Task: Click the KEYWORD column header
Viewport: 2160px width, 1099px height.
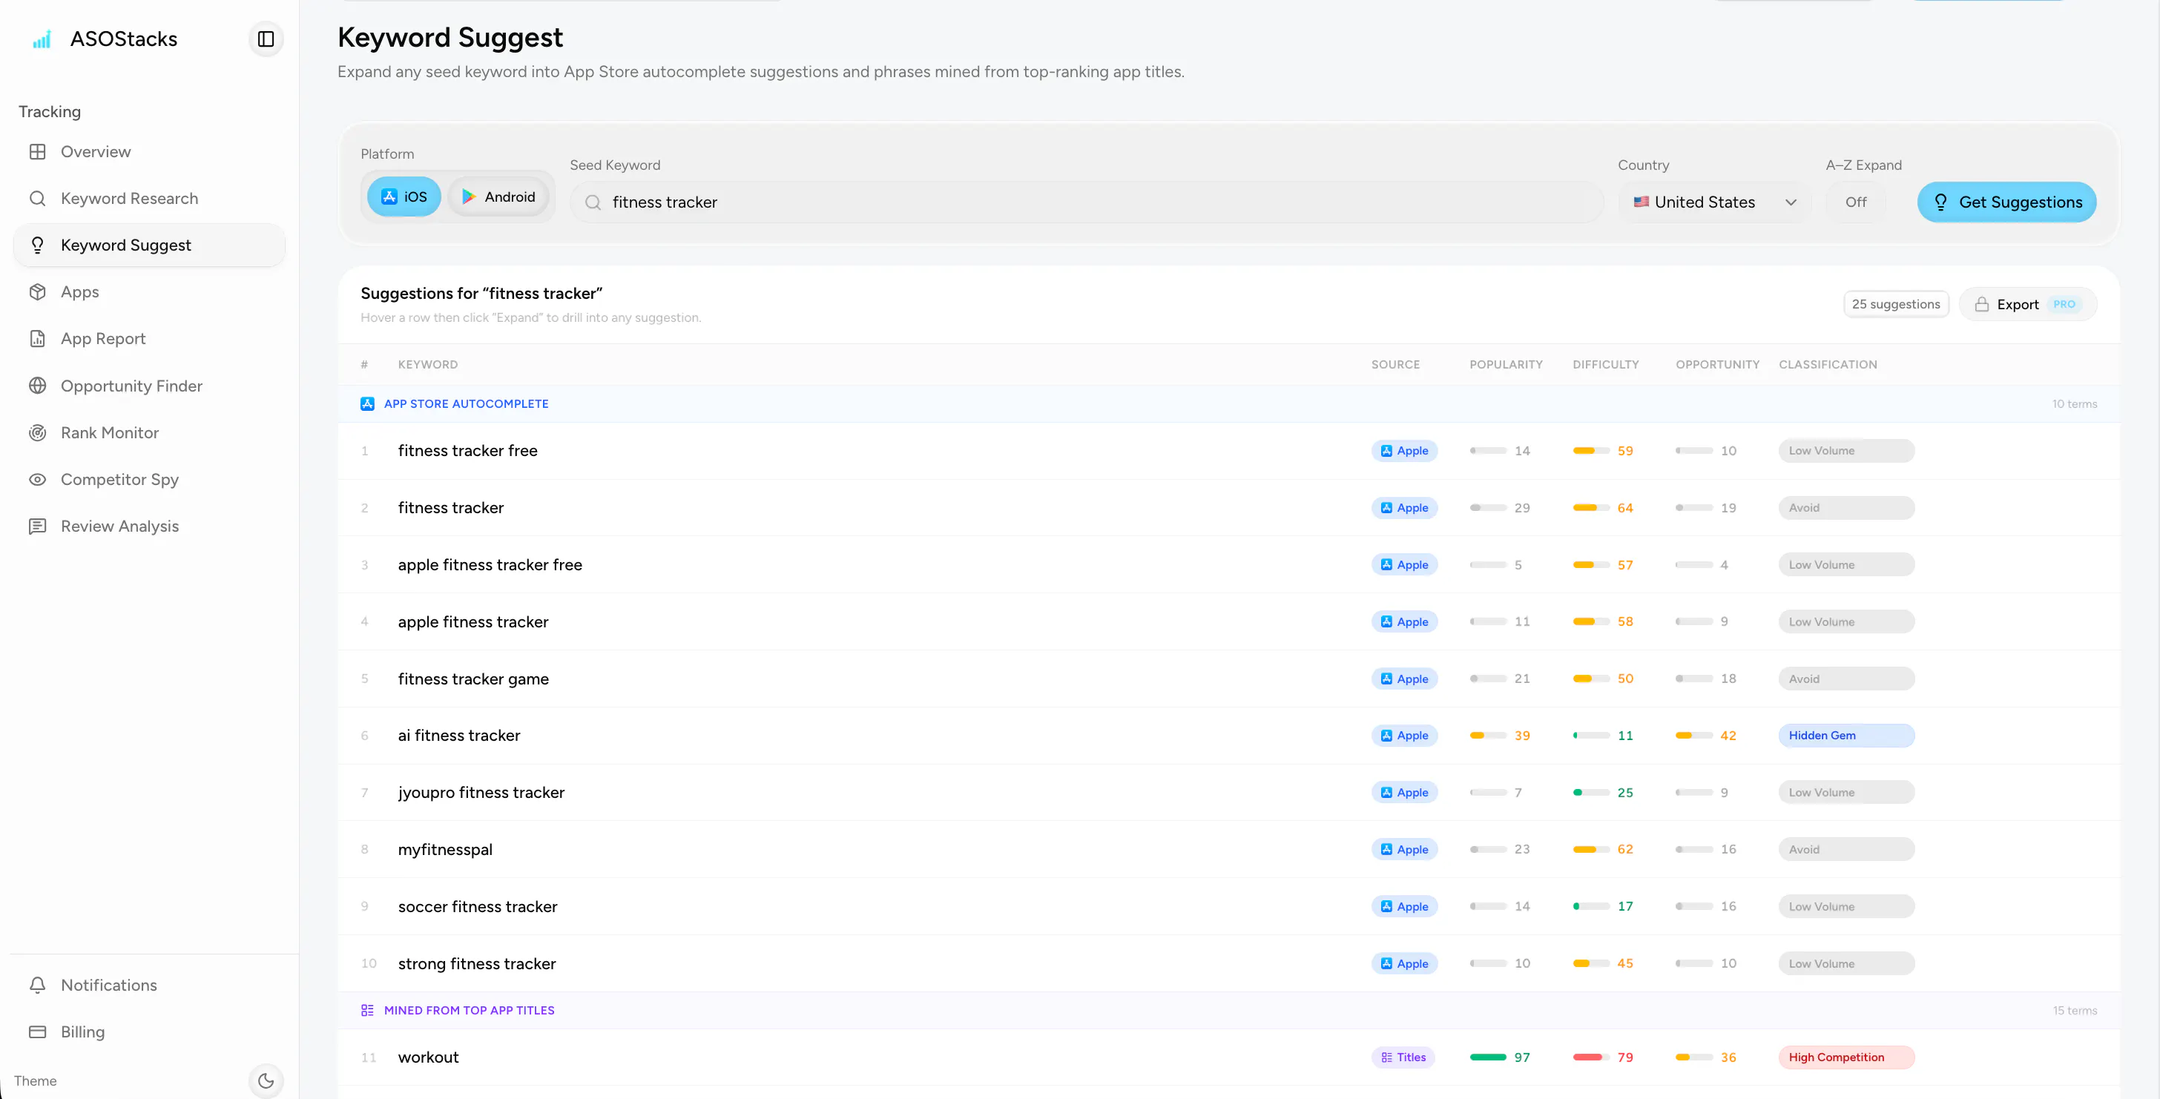Action: point(428,365)
